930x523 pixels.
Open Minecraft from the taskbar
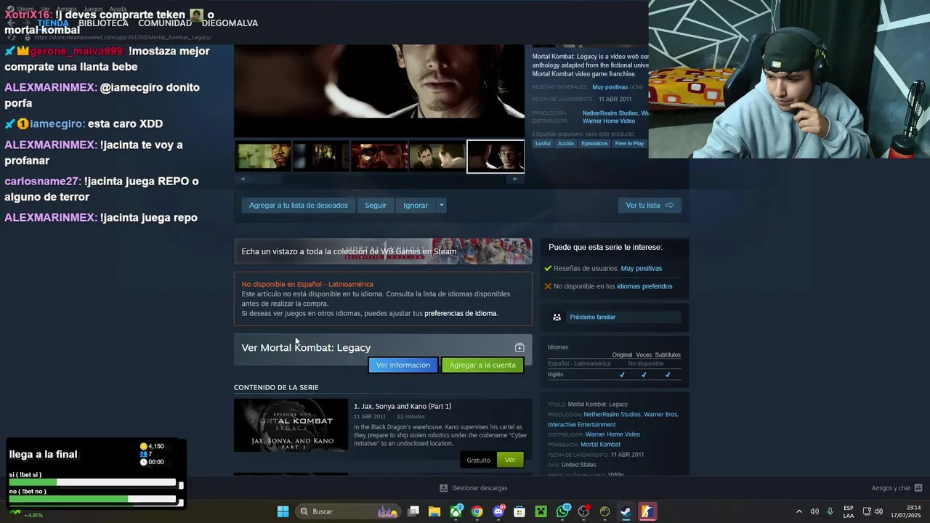click(x=541, y=511)
